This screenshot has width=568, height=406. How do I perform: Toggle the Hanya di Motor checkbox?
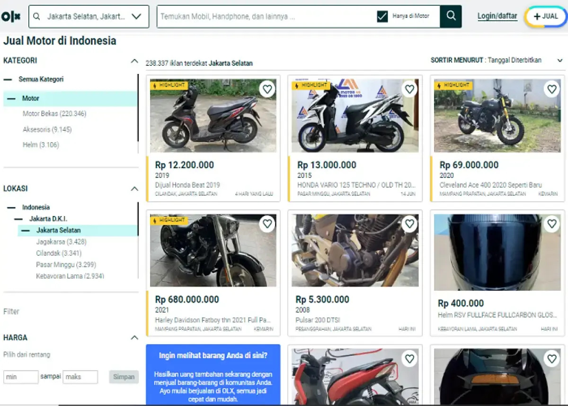[x=382, y=17]
